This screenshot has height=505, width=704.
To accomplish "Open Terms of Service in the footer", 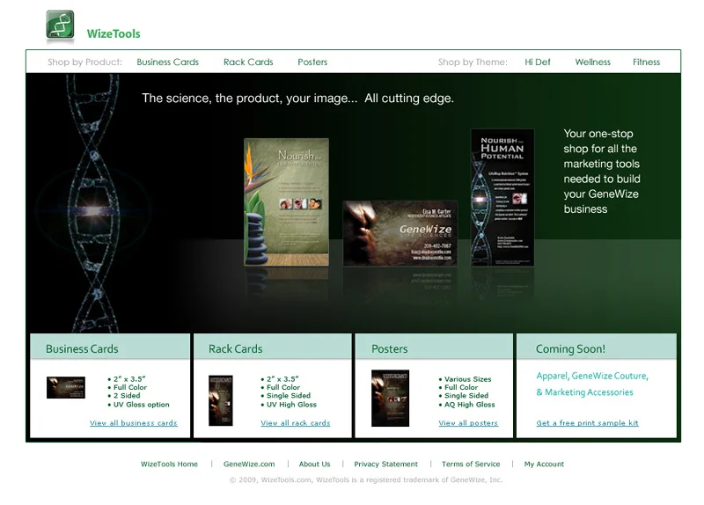I will click(471, 465).
